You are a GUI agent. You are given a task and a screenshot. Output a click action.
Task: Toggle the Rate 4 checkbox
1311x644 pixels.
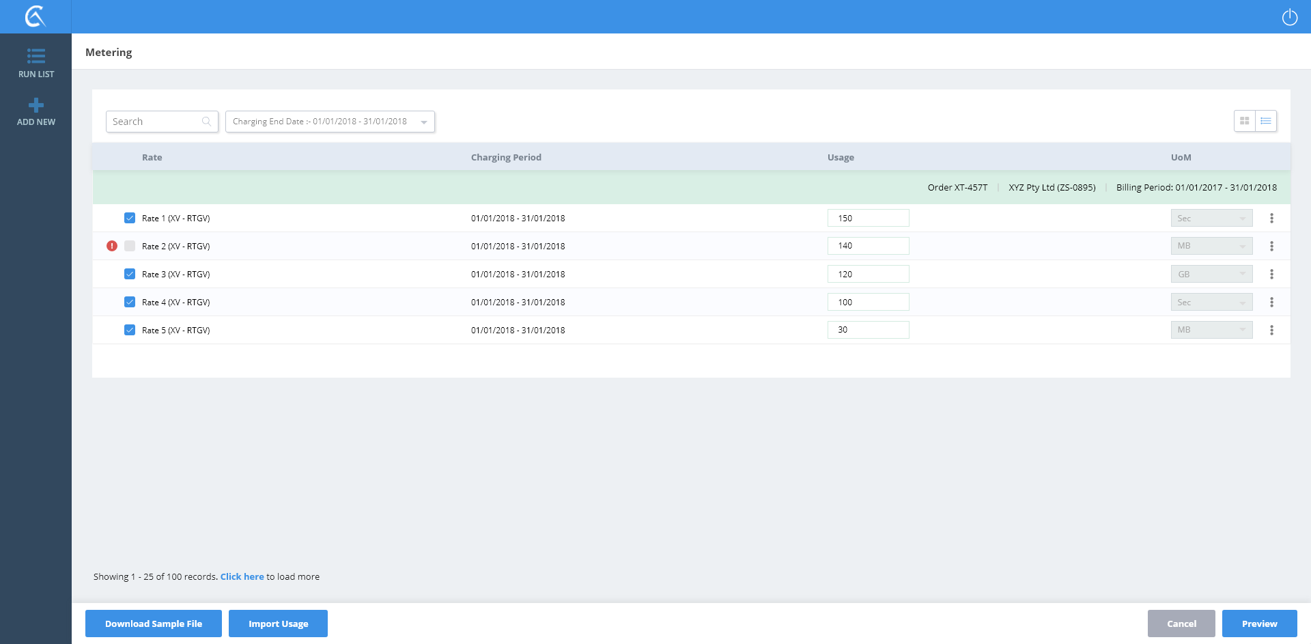tap(130, 302)
